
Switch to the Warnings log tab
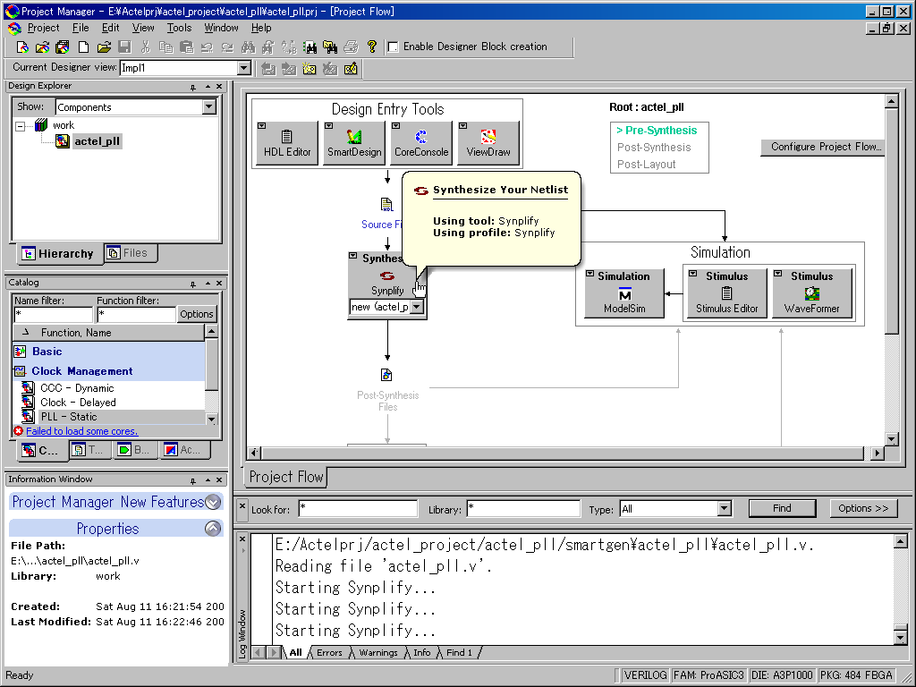pyautogui.click(x=378, y=652)
